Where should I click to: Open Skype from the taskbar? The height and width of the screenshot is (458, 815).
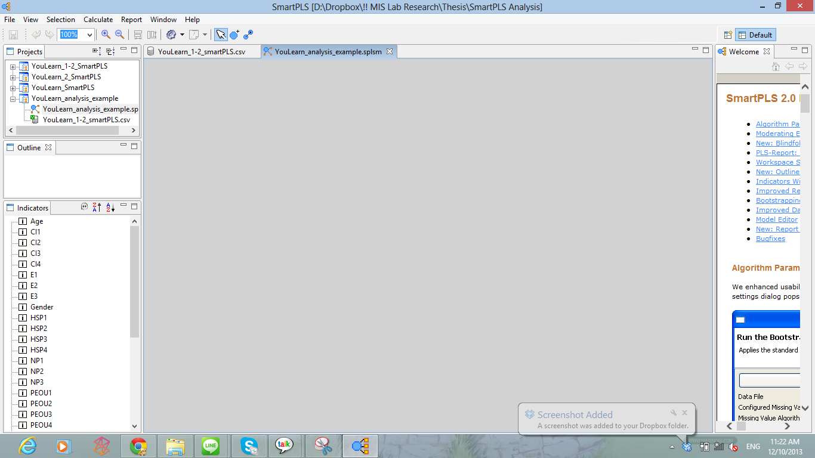pyautogui.click(x=249, y=446)
